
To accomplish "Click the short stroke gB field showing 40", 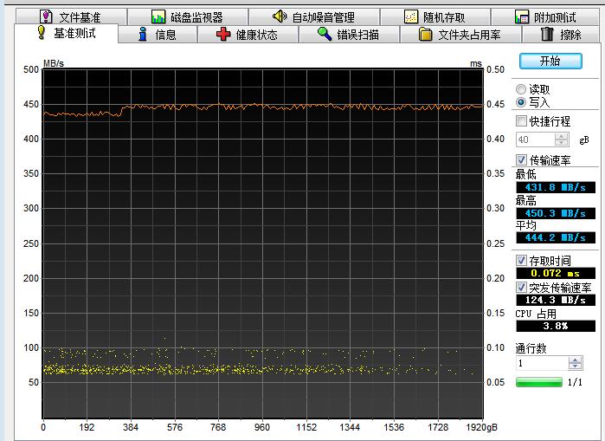I will point(536,139).
